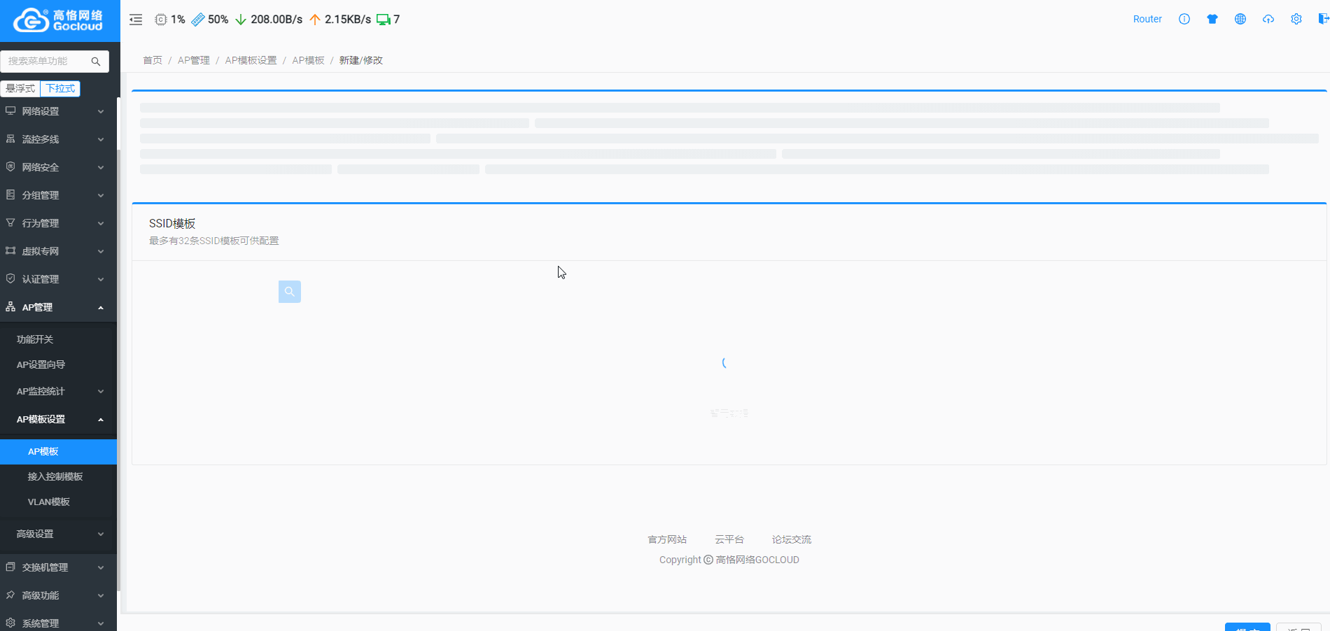Viewport: 1330px width, 631px height.
Task: Collapse the AP模板设置 submenu
Action: pyautogui.click(x=58, y=419)
